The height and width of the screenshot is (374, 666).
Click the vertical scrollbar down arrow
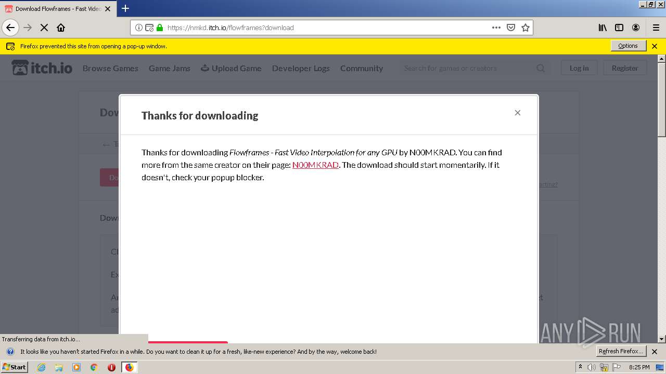(662, 339)
